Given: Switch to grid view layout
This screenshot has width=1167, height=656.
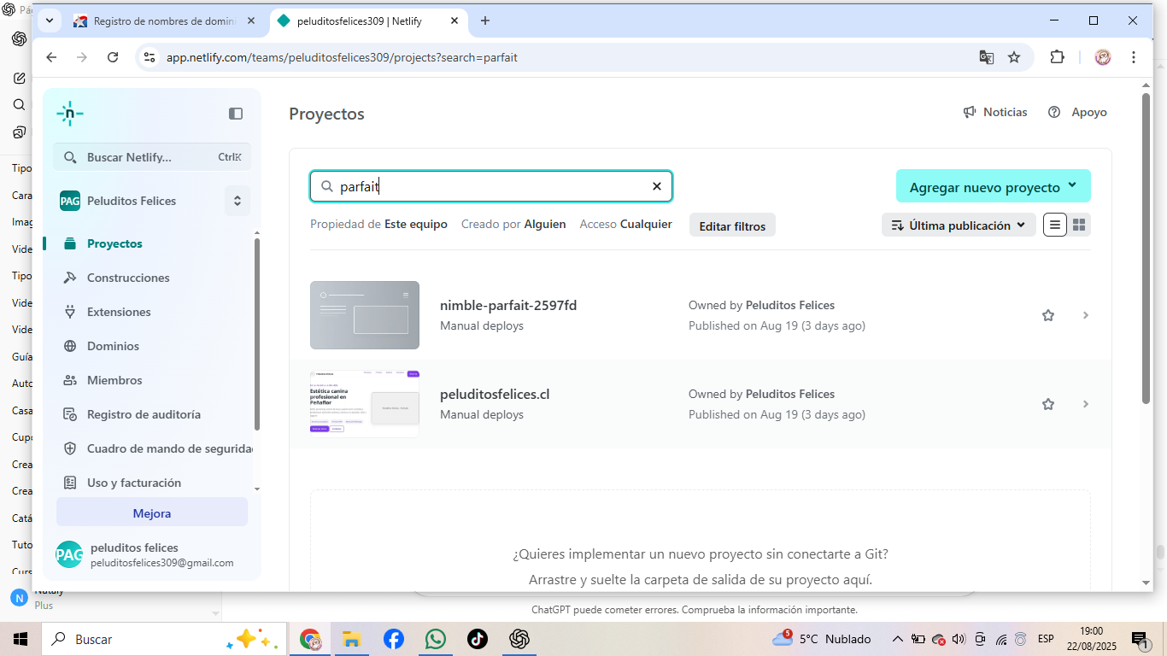Looking at the screenshot, I should pos(1079,225).
